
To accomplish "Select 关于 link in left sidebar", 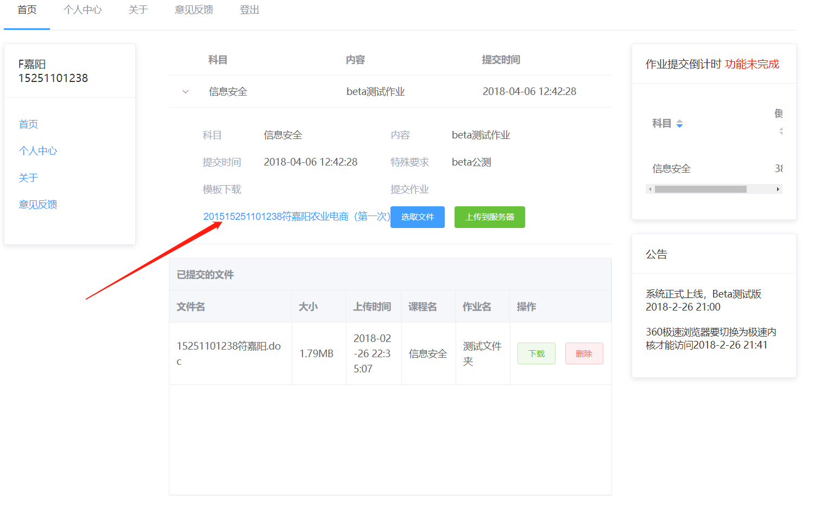I will [28, 178].
